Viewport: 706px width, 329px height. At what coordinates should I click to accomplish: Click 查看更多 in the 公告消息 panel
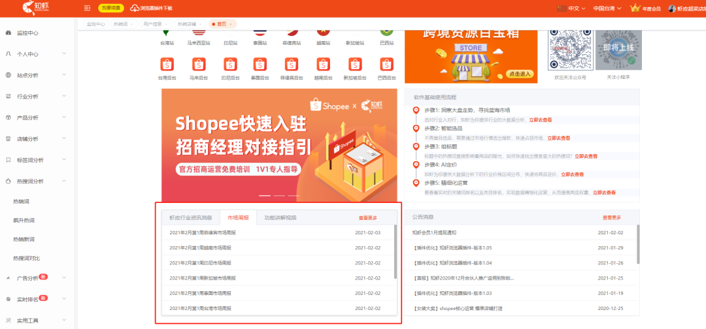[x=611, y=217]
